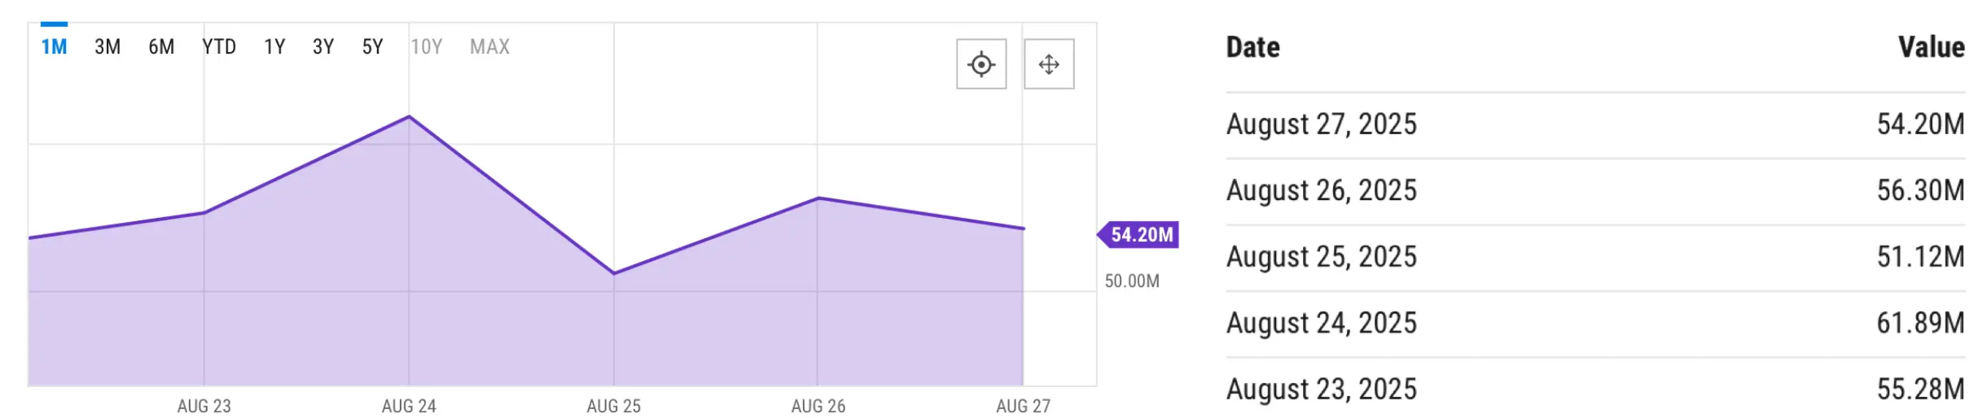Click the August 25, 2025 date

pos(1321,257)
